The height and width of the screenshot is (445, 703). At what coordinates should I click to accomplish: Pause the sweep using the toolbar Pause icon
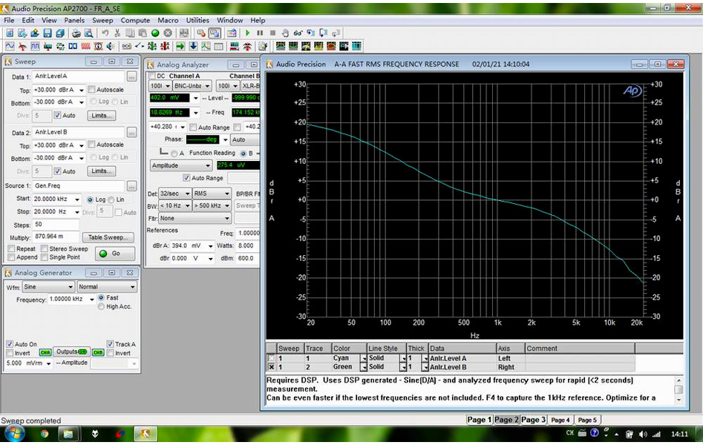260,33
